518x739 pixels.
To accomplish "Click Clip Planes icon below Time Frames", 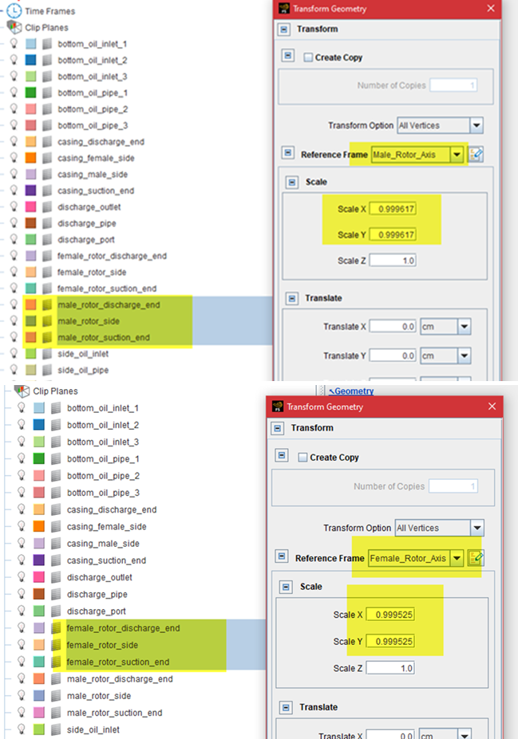I will 14,27.
